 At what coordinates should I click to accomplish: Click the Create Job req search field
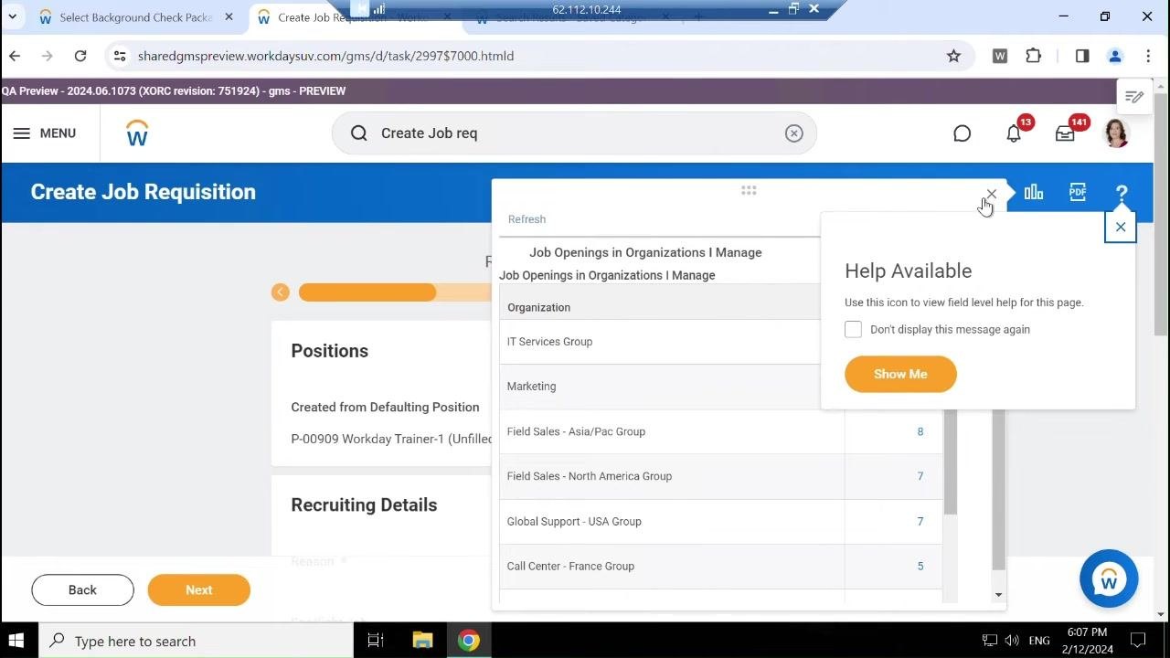[574, 133]
